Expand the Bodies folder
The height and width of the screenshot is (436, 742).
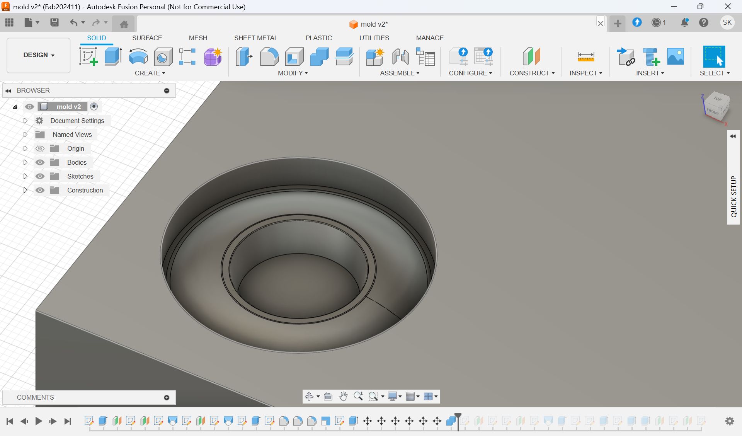25,162
